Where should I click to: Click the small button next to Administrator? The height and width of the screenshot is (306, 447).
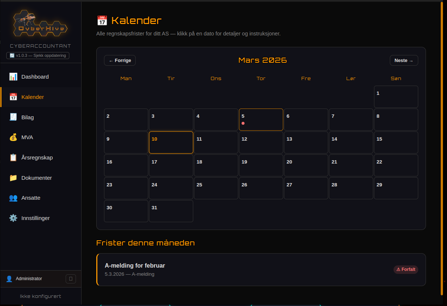click(70, 279)
